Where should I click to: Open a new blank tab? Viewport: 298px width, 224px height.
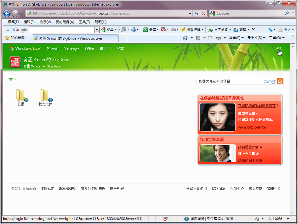tap(123, 38)
